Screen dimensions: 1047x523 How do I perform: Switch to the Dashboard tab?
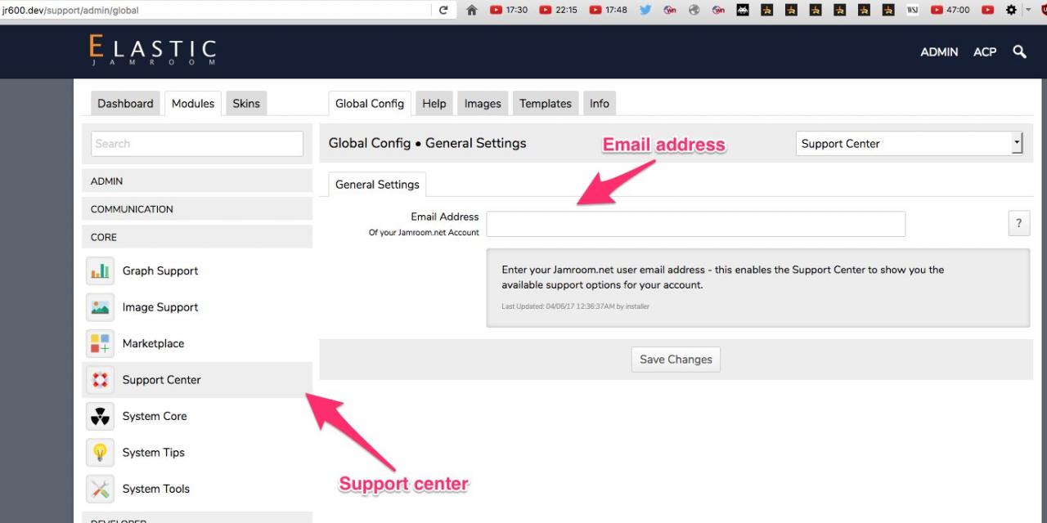click(125, 103)
